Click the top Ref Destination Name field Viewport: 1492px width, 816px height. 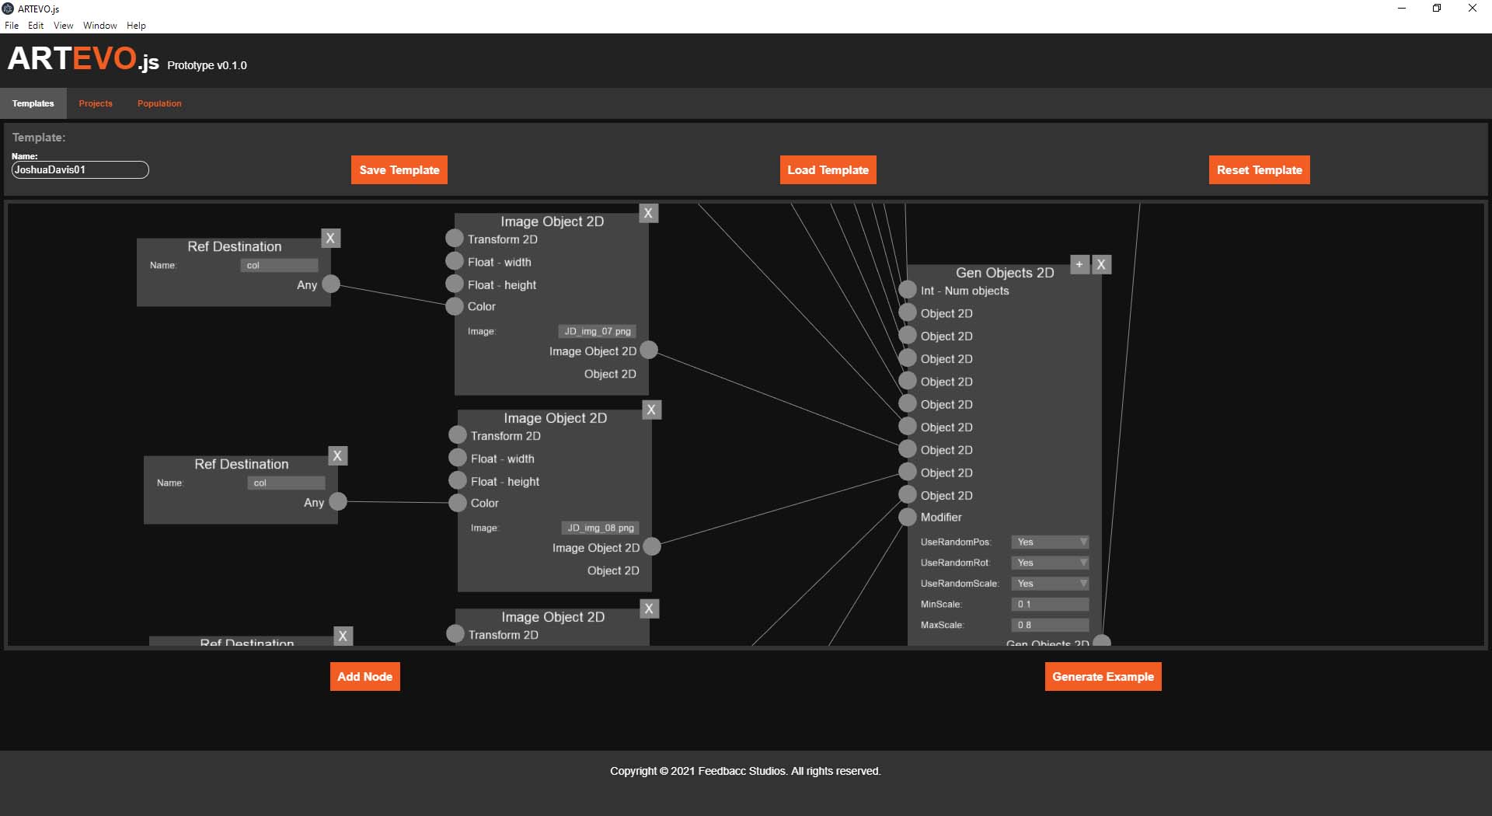point(280,265)
